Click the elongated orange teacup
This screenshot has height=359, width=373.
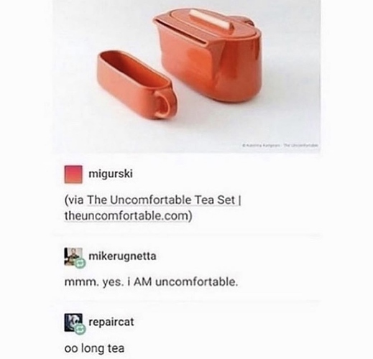click(137, 84)
